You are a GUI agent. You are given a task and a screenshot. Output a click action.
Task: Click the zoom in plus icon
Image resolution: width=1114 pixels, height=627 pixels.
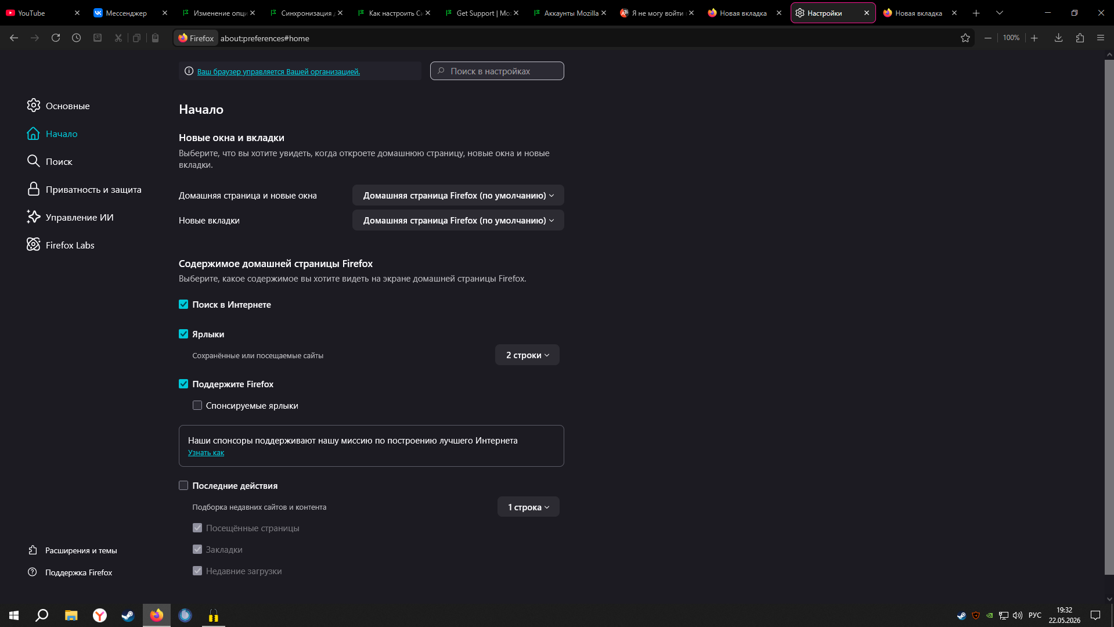(x=1034, y=38)
